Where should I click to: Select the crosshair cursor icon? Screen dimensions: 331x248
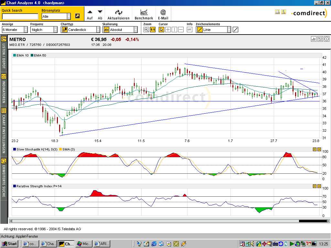coord(168,30)
